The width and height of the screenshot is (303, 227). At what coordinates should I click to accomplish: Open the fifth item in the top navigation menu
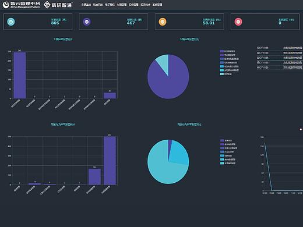coord(133,5)
